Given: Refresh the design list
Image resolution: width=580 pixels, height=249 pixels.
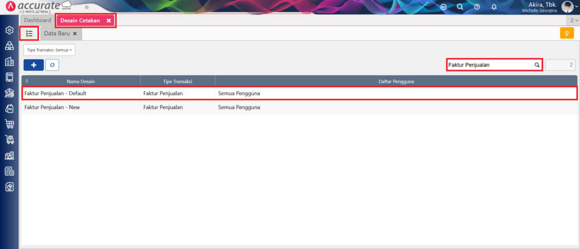Looking at the screenshot, I should click(52, 65).
